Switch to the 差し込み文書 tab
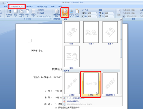This screenshot has height=109, width=143. pos(42,6)
